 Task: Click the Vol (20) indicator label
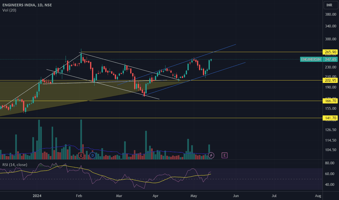(9, 10)
